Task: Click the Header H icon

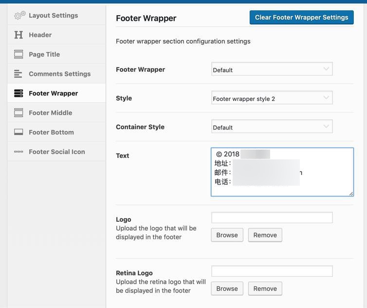Action: pyautogui.click(x=18, y=35)
